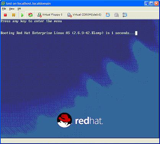Click the Virtual Floppy 0 device button

tap(50, 15)
